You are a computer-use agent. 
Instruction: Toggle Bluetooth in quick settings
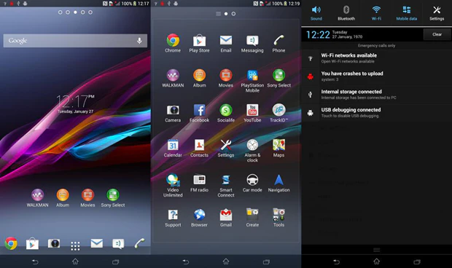(x=346, y=13)
